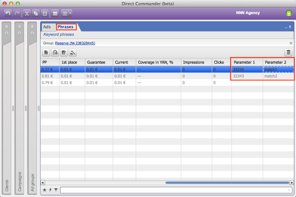Viewport: 296px width, 197px height.
Task: Switch to the Ads tab
Action: click(x=47, y=27)
